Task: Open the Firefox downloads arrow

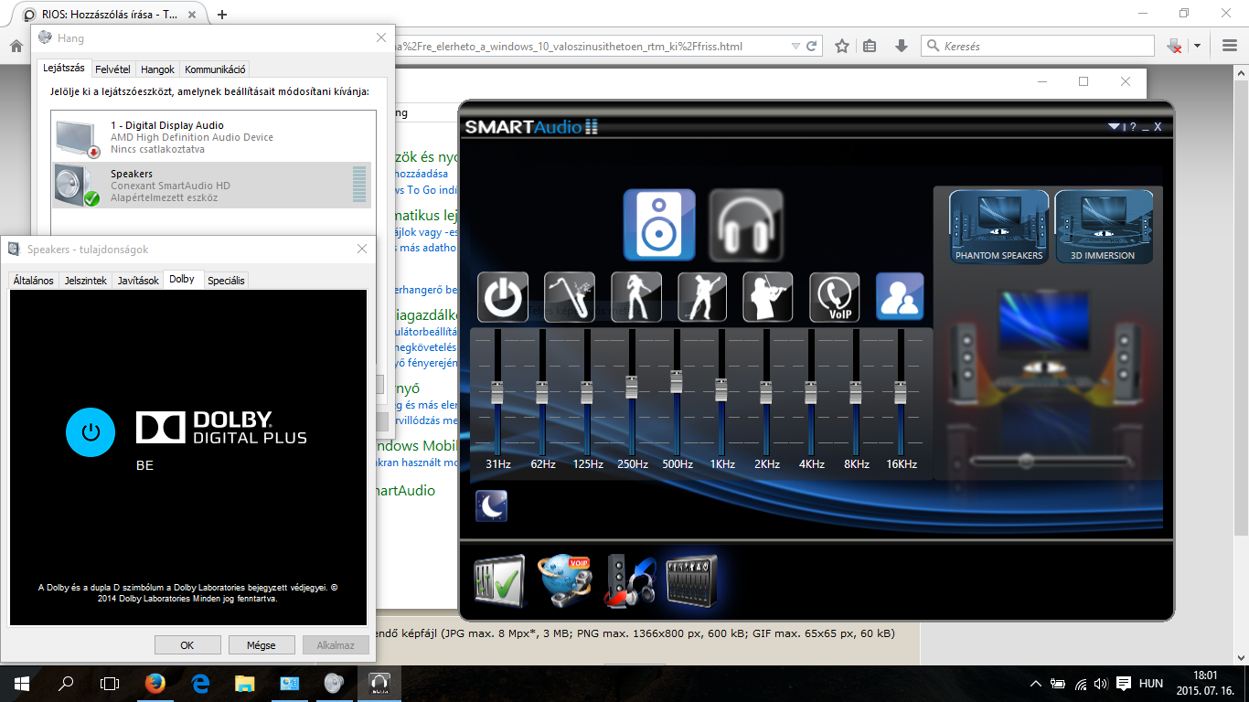Action: tap(902, 46)
